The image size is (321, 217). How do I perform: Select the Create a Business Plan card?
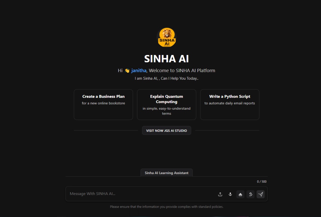coord(103,104)
